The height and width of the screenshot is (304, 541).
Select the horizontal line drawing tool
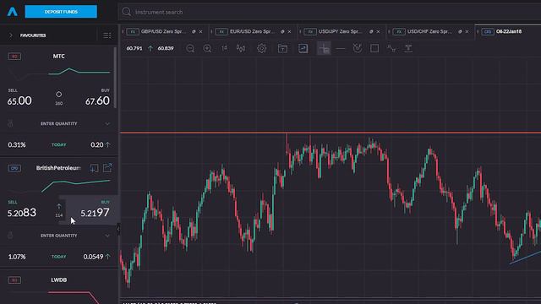340,49
